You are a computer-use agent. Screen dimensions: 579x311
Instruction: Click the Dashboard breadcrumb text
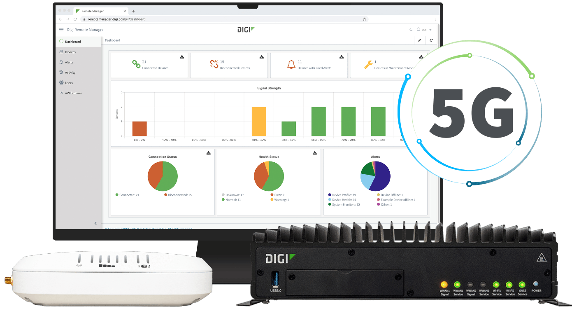click(x=112, y=40)
